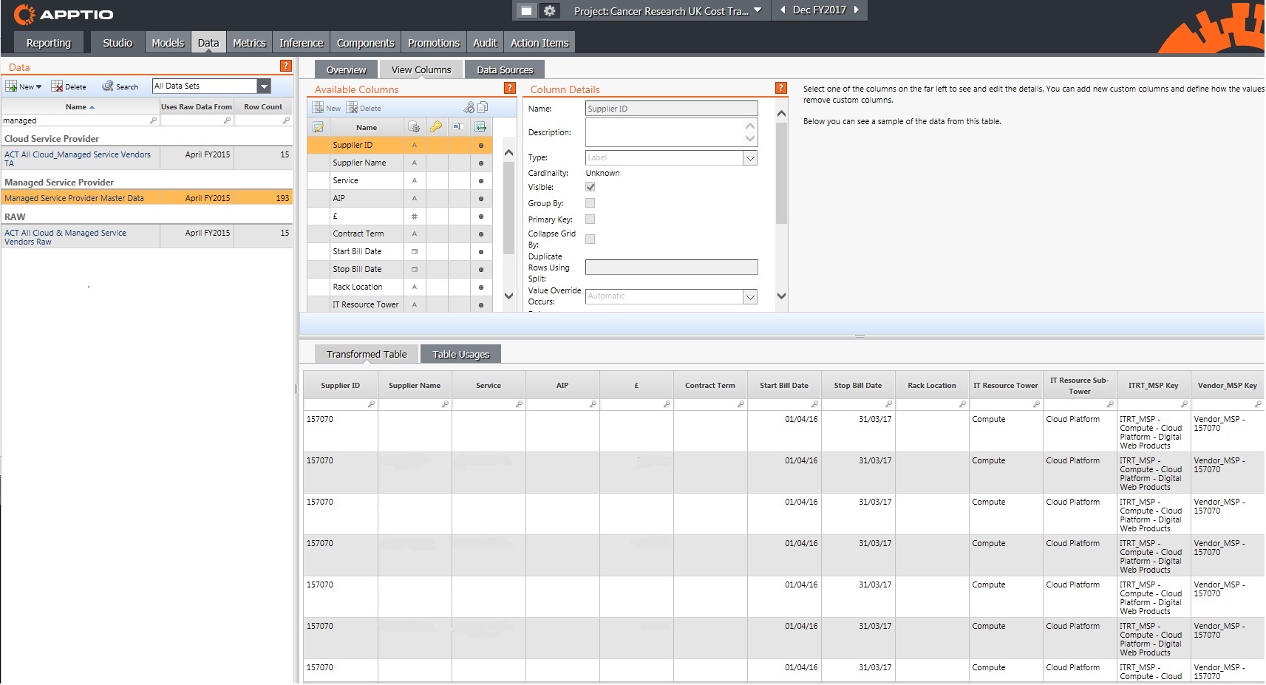Open ACT All Cloud & Managed Service Vendors Raw
This screenshot has height=685, width=1266.
65,237
